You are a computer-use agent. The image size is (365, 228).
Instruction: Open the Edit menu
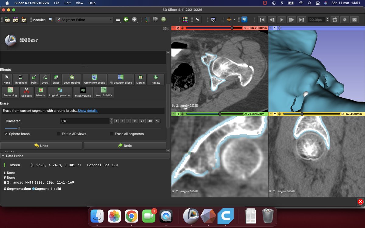click(x=68, y=3)
